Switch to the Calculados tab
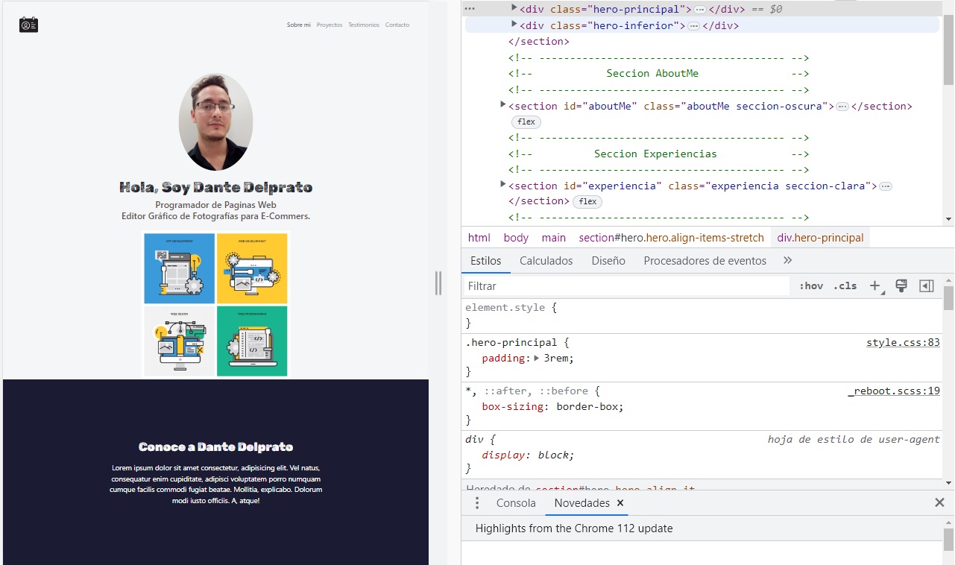This screenshot has width=955, height=565. coord(546,261)
